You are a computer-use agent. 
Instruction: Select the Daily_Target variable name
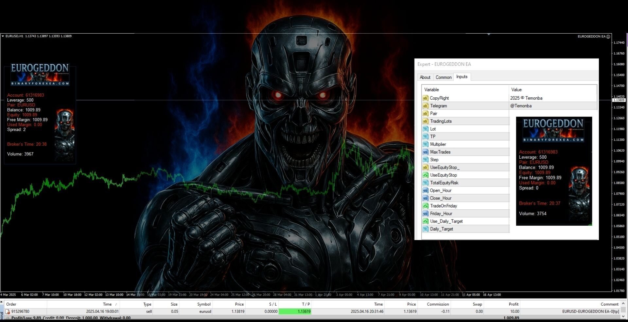[441, 229]
